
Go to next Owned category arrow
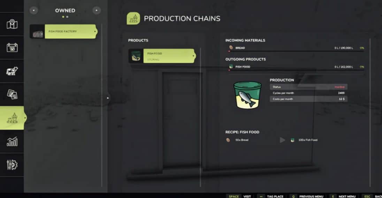(x=97, y=10)
